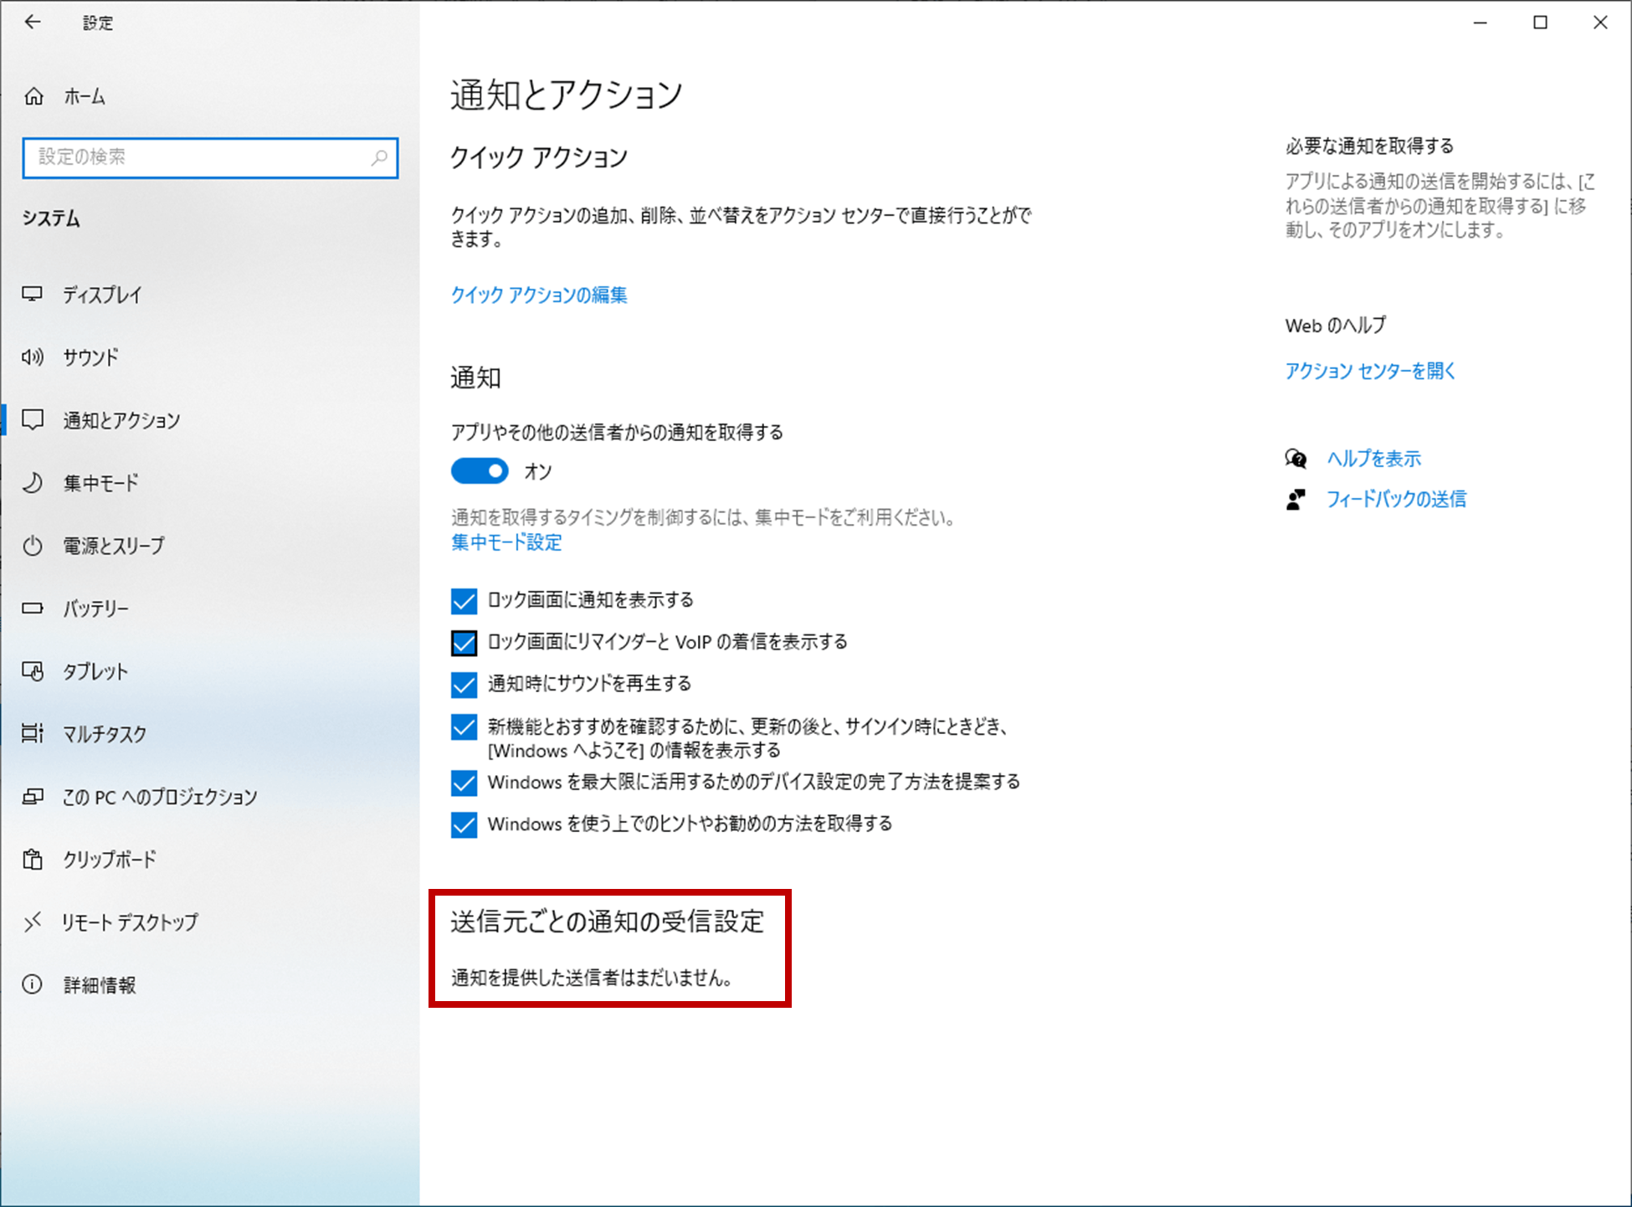Uncheck 通知時にサウンドを再生する checkbox

464,685
